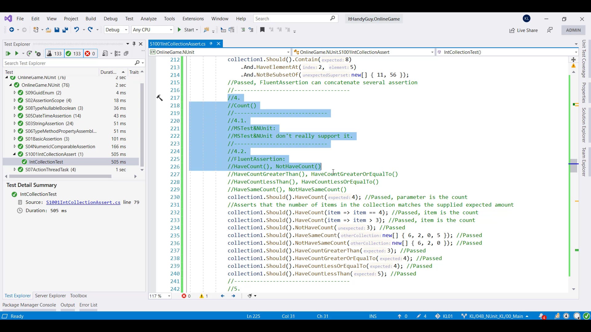
Task: Click the Repeat Last Run test icon
Action: tap(30, 53)
